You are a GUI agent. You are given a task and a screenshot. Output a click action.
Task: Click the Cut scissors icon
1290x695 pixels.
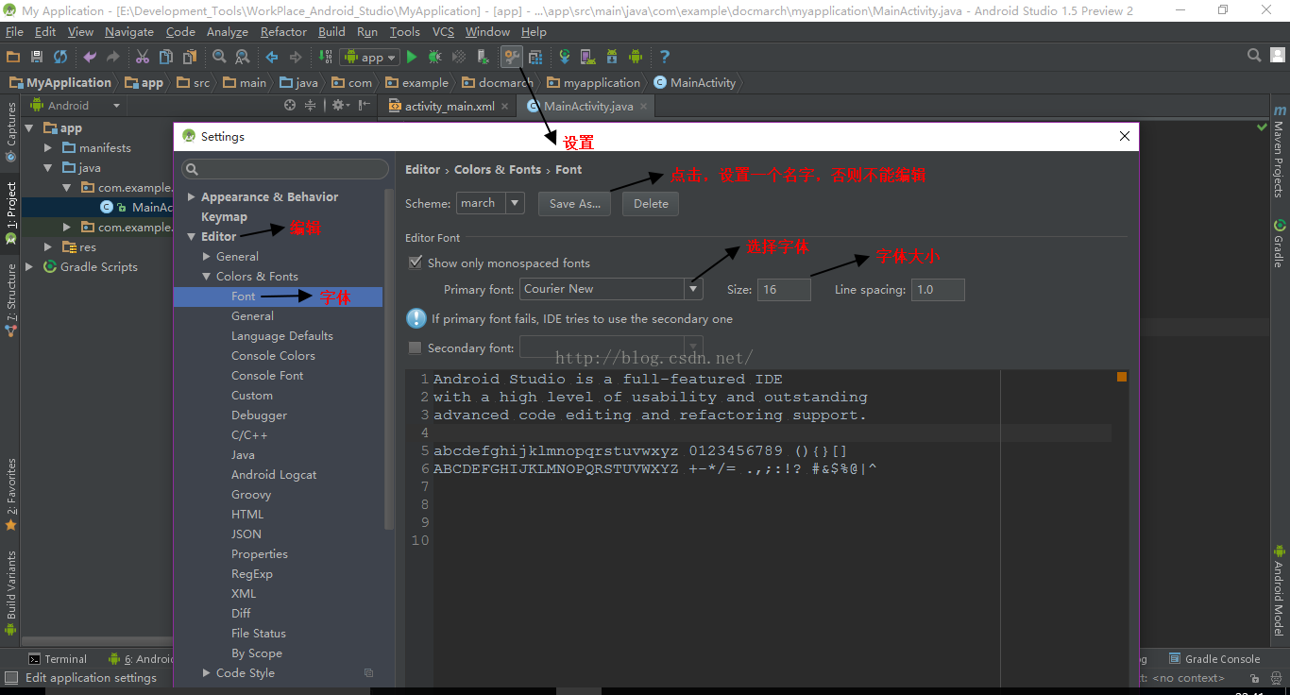(143, 57)
